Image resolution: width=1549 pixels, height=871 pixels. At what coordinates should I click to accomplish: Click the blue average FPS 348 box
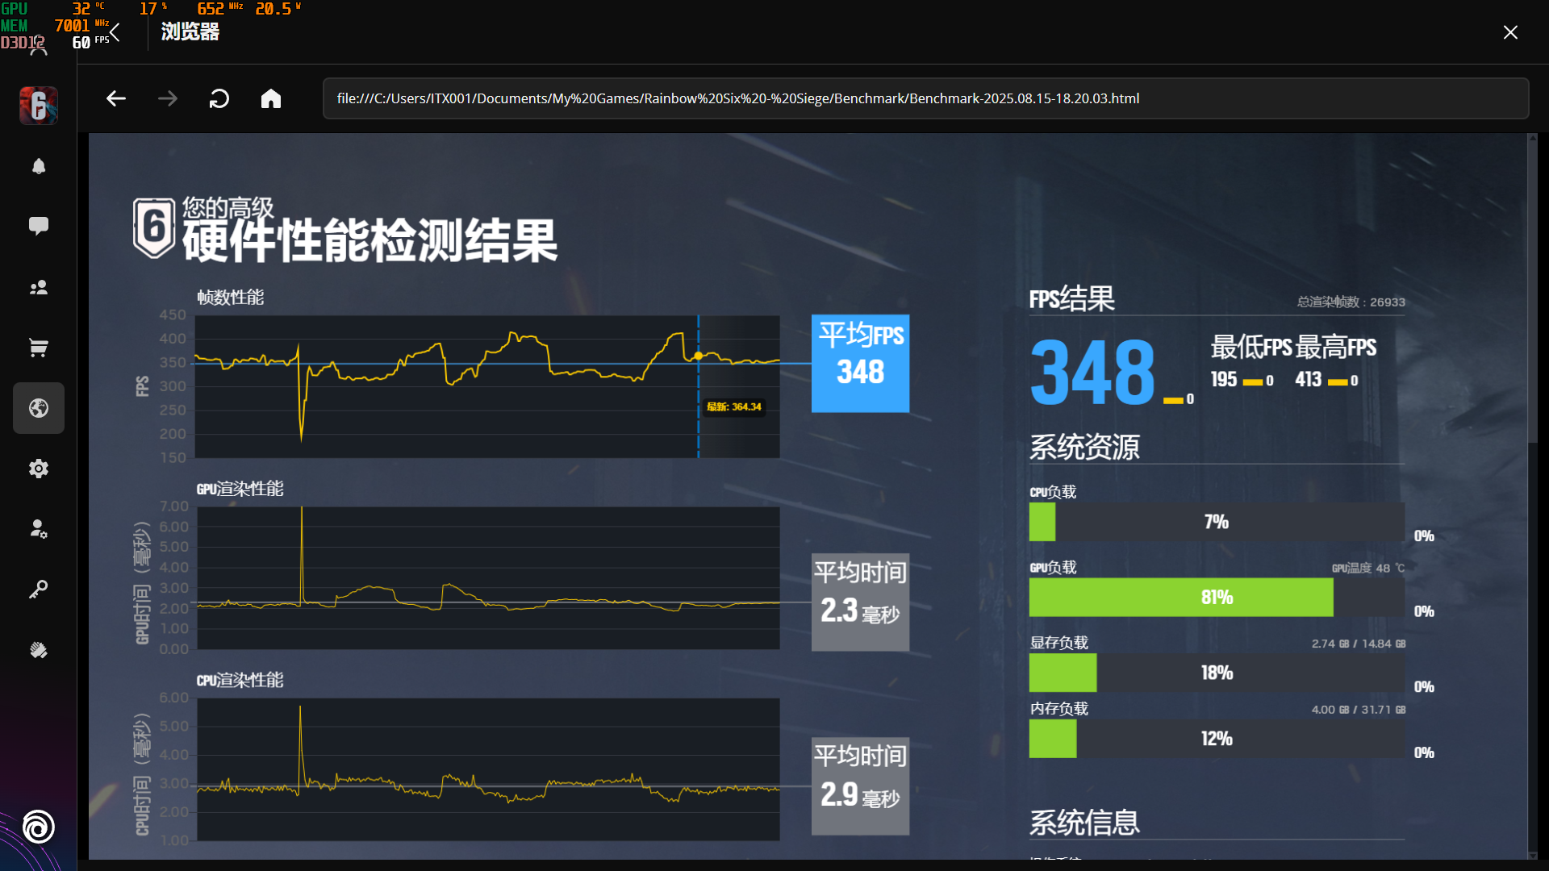pos(860,363)
